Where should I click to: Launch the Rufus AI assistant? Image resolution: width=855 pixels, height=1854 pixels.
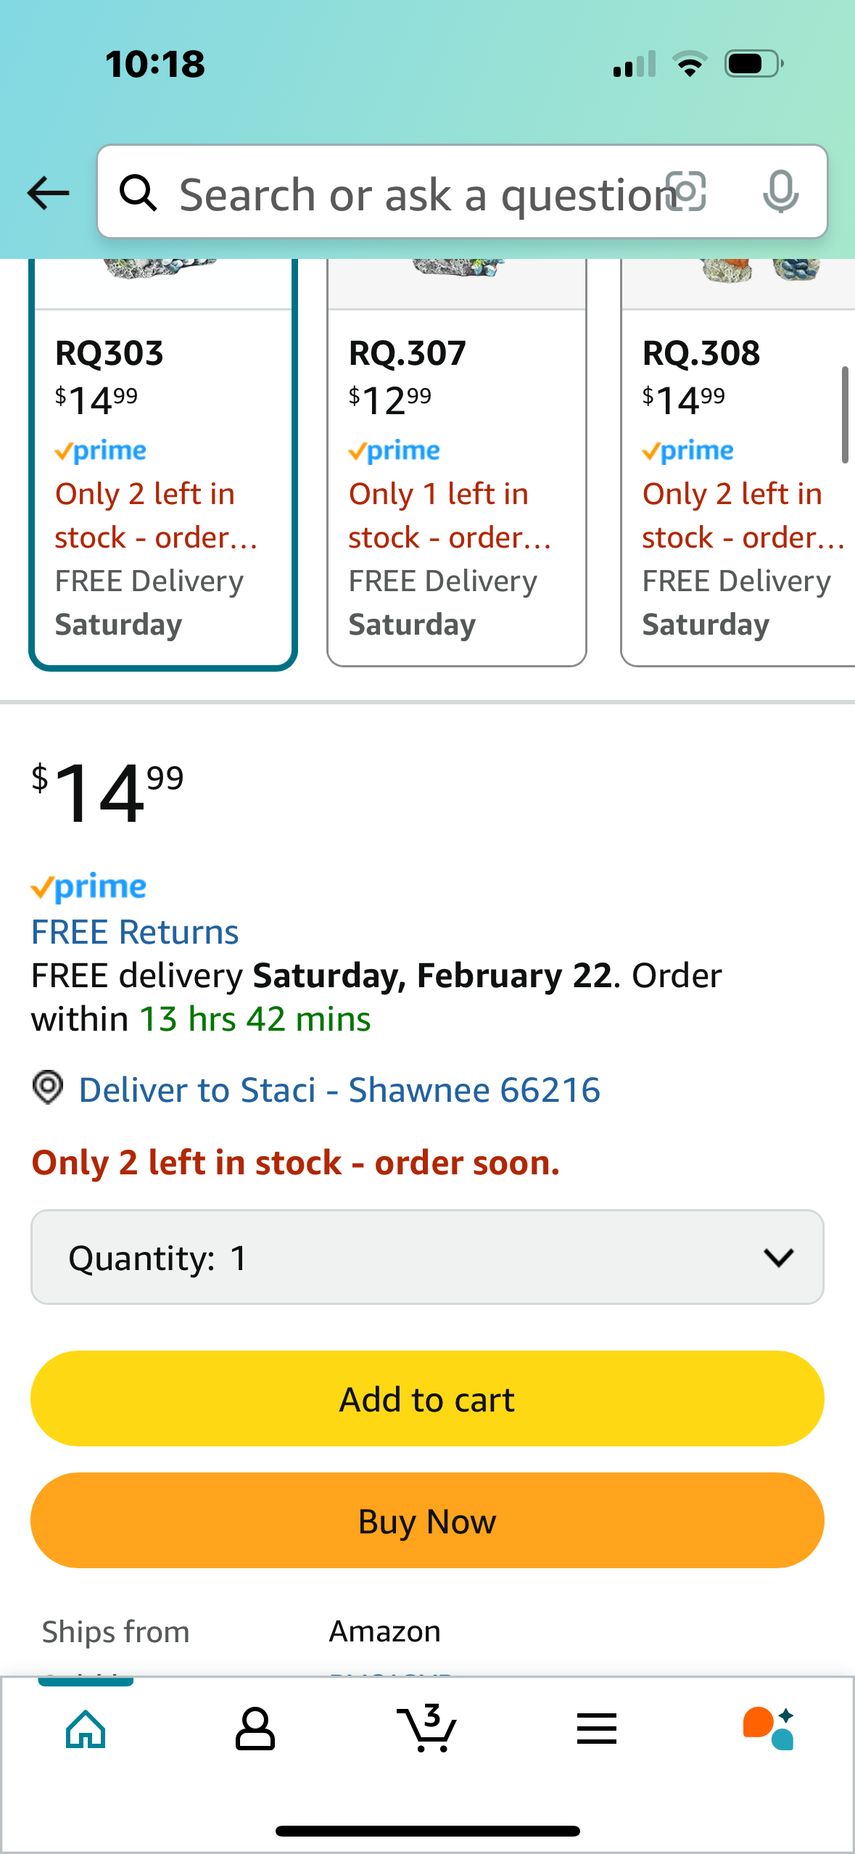pos(768,1729)
